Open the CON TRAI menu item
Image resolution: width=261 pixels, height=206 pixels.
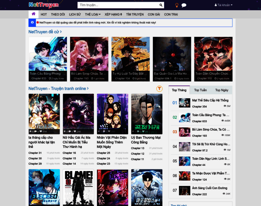(x=171, y=14)
